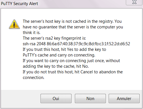Click the yellow warning triangle icon

point(14,24)
